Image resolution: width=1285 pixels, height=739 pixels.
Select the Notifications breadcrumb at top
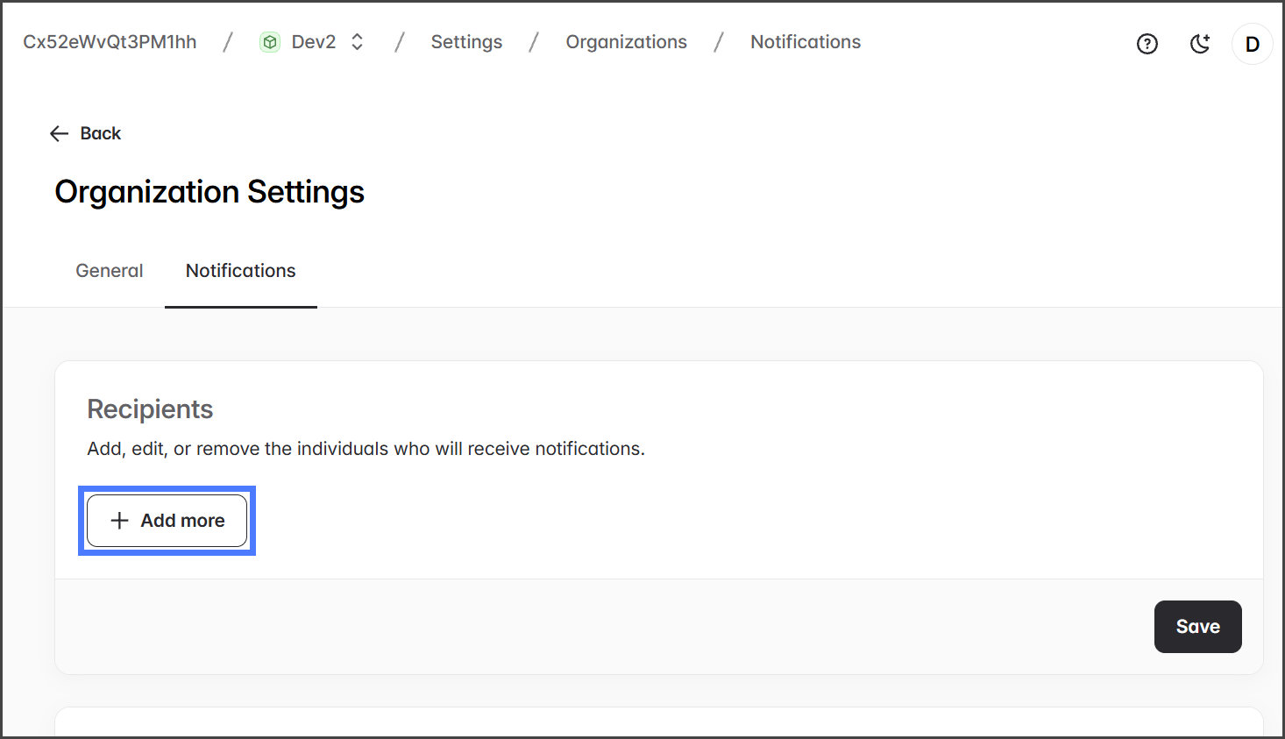point(805,42)
